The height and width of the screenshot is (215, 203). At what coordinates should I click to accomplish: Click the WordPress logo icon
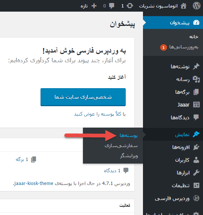point(197,6)
